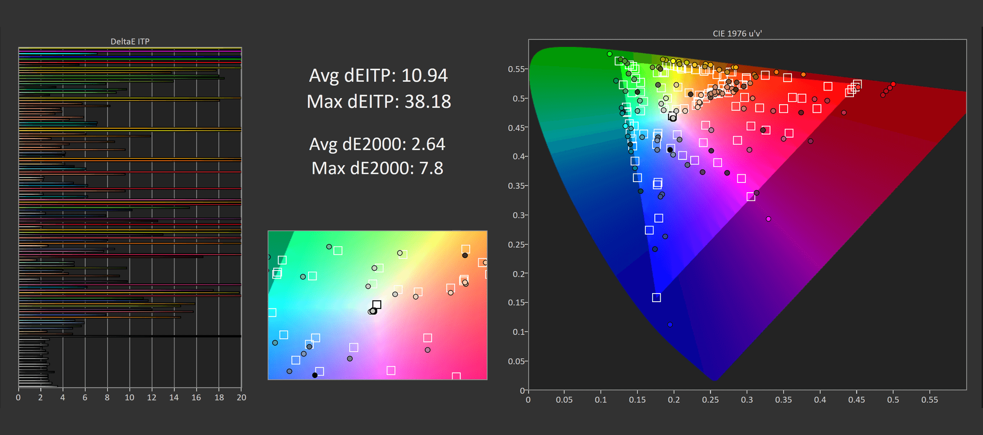Click the rightmost red circle in CIE chart
983x435 pixels.
[x=893, y=84]
